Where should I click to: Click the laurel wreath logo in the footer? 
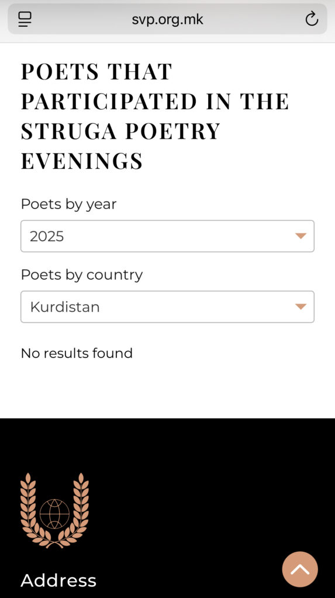pyautogui.click(x=54, y=510)
